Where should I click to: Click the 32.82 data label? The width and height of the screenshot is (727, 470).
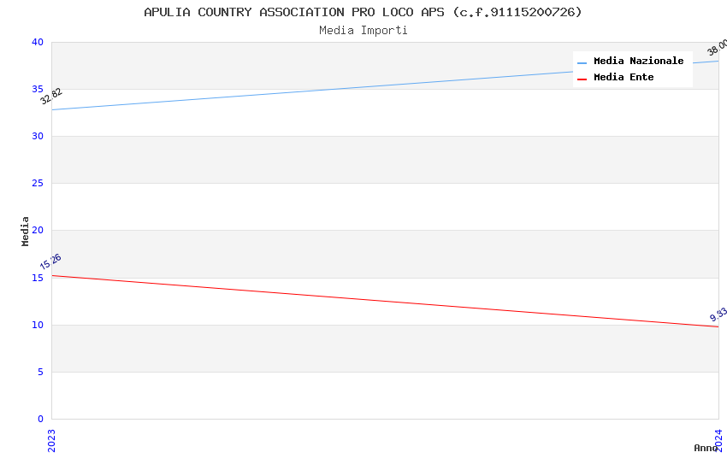tap(51, 96)
